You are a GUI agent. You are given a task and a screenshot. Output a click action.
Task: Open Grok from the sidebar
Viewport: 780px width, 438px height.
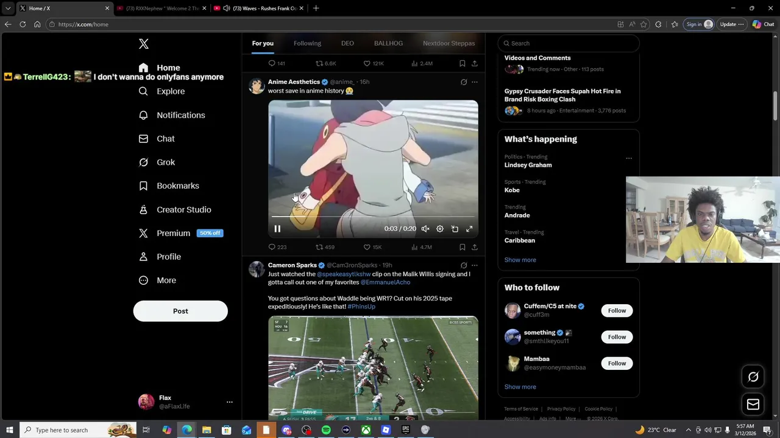(x=157, y=162)
